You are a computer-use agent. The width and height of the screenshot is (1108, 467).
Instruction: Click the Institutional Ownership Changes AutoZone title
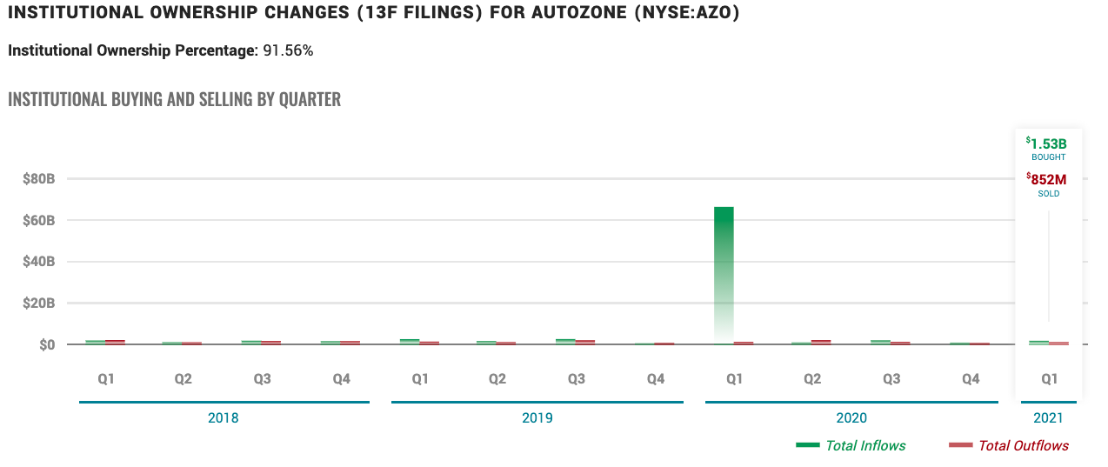(374, 14)
